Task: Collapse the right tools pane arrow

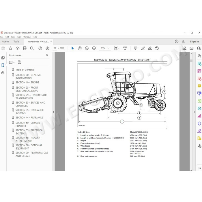Action: click(x=194, y=112)
